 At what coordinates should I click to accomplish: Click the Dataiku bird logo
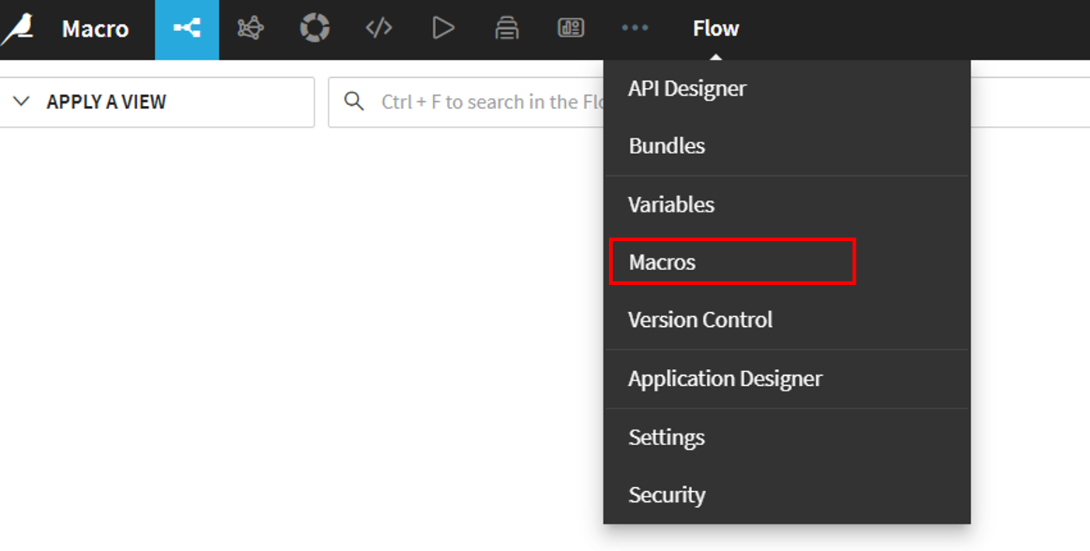click(x=19, y=30)
